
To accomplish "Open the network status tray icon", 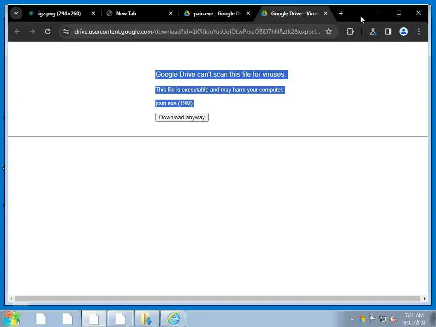I will 383,319.
